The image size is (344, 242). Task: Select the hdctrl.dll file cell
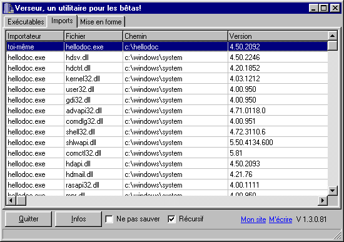(x=93, y=68)
